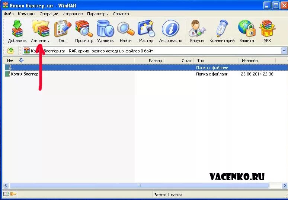The width and height of the screenshot is (288, 200).
Task: Open the Файл menu
Action: pyautogui.click(x=9, y=14)
